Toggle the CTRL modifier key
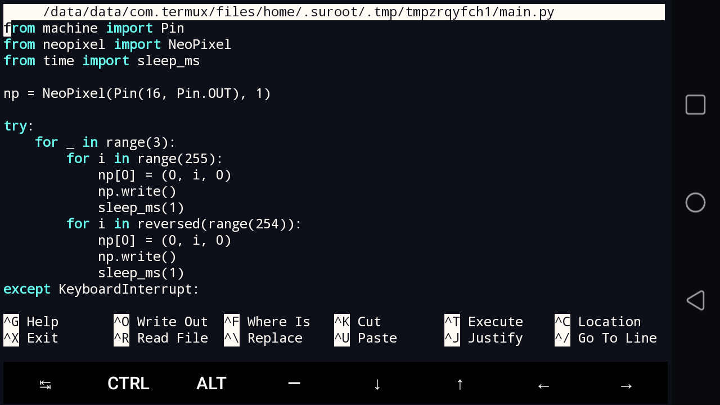Viewport: 720px width, 405px height. click(x=128, y=384)
